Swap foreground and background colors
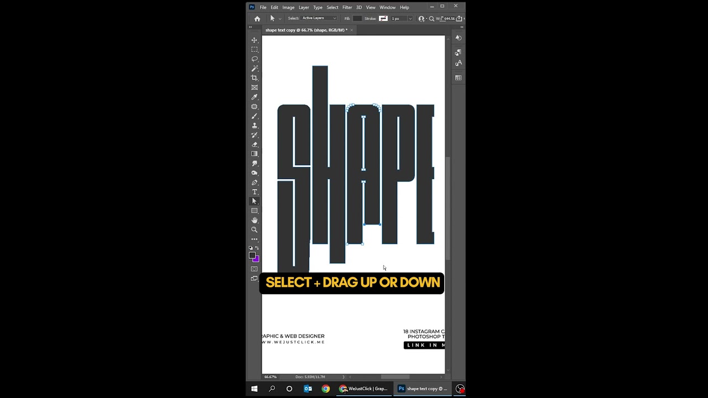 [x=257, y=248]
